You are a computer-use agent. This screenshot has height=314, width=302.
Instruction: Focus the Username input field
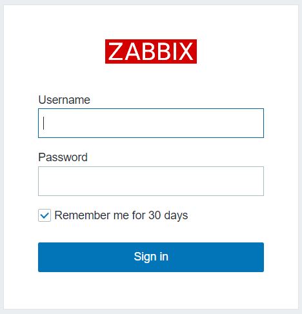(x=151, y=123)
